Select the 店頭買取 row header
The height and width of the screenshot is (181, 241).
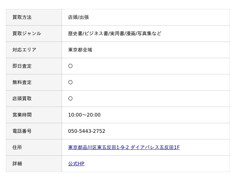click(x=22, y=98)
